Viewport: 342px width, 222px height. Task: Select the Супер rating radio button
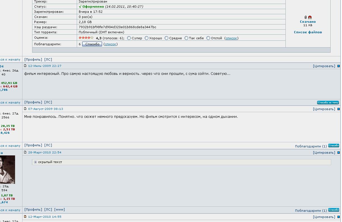(129, 38)
